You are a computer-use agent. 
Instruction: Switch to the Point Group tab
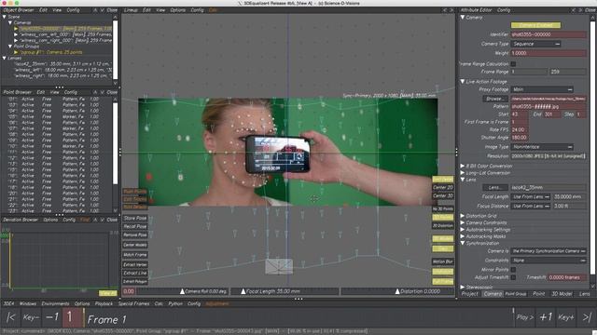516,294
